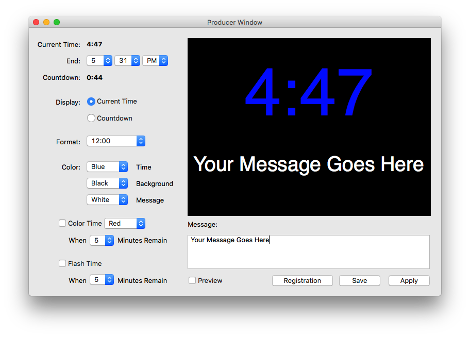The height and width of the screenshot is (337, 470).
Task: Apply the current clock settings
Action: [x=409, y=280]
